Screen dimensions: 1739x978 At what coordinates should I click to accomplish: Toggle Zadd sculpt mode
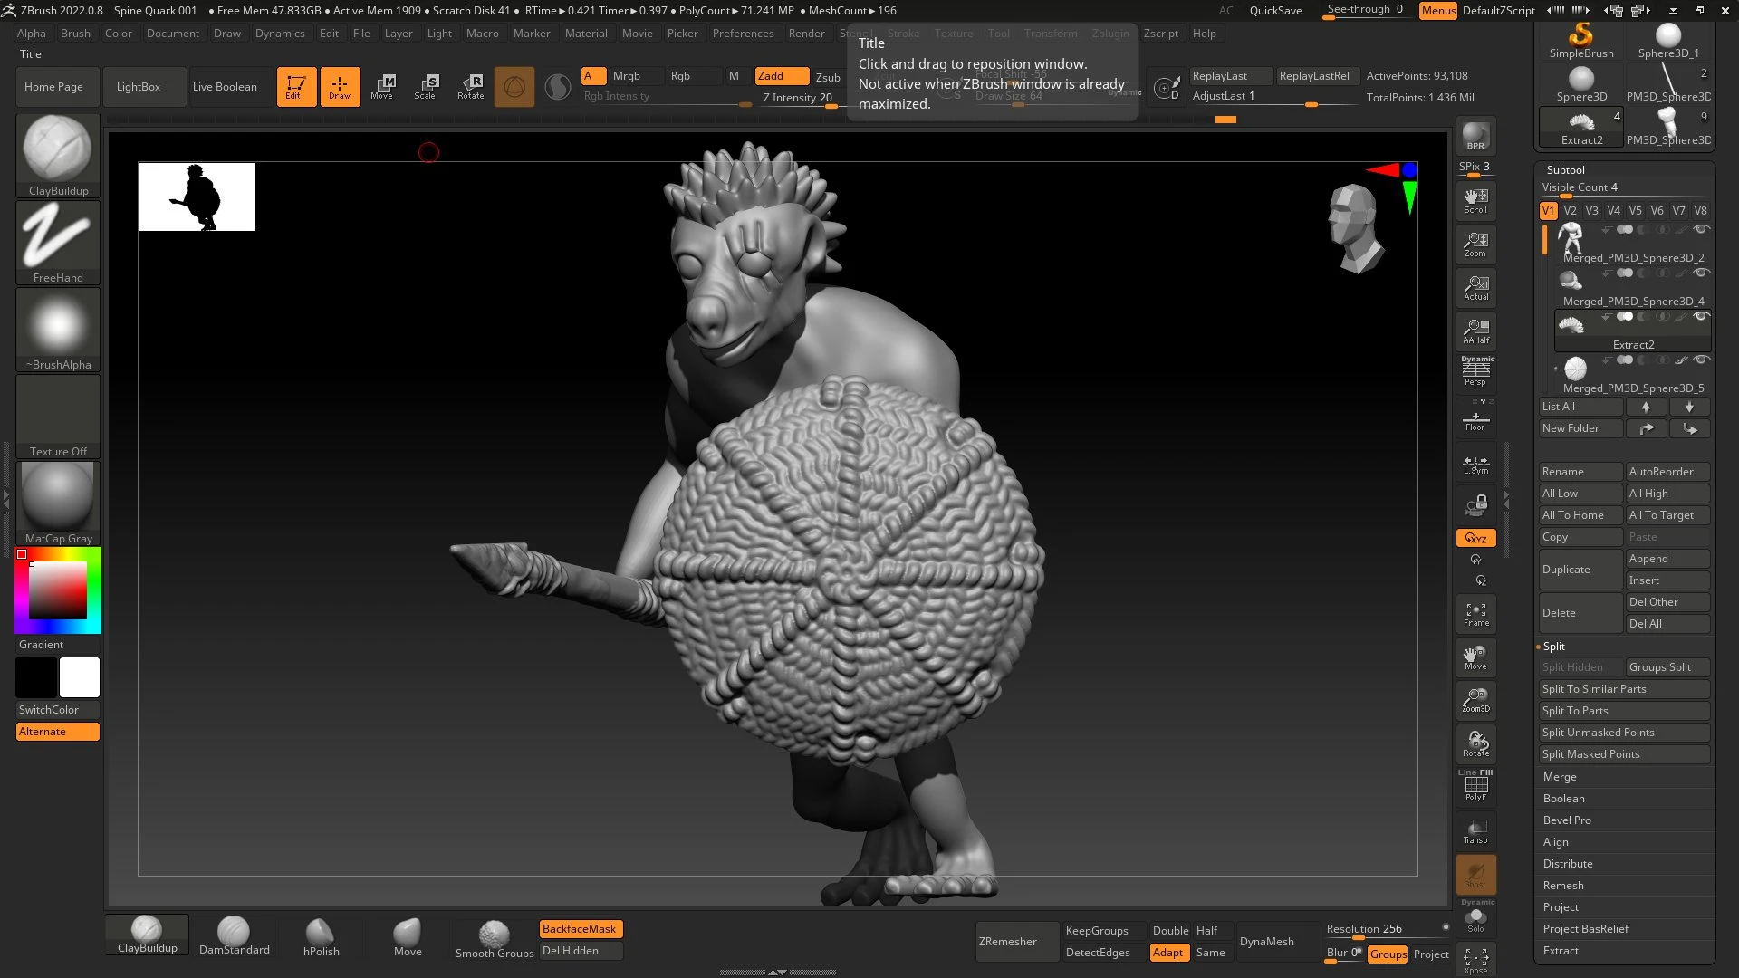point(781,76)
